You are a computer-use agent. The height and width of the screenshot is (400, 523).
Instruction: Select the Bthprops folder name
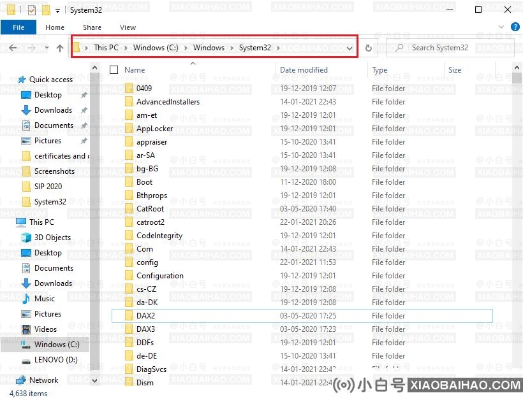pyautogui.click(x=152, y=196)
